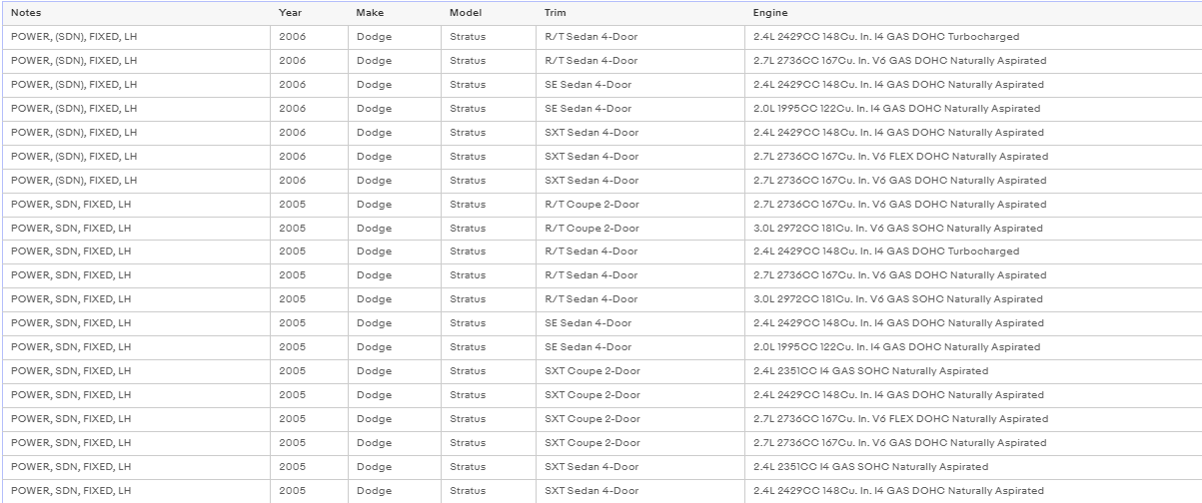Click the 2006 SXT Sedan 2.4L I4 engine cell
1202x503 pixels.
(972, 133)
